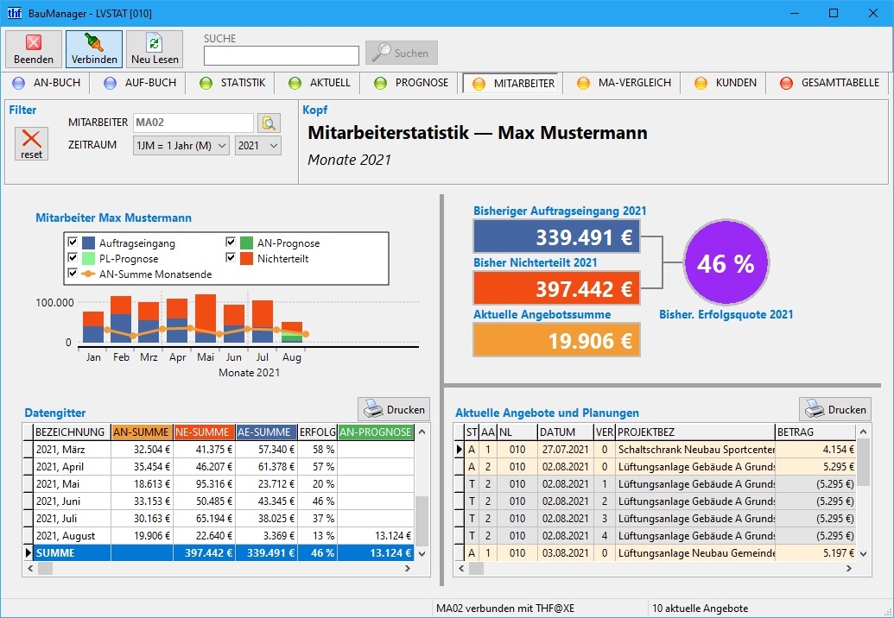Click the PROJEKTBEZ column header
Screen dimensions: 894x618
695,432
